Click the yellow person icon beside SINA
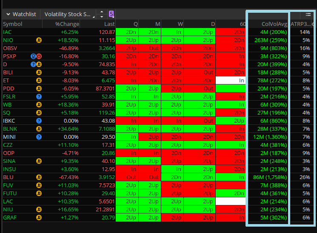Image resolution: width=317 pixels, height=233 pixels. tap(39, 161)
